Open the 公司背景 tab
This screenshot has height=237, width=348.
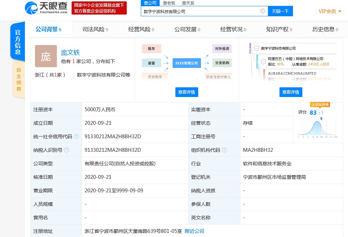(48, 29)
